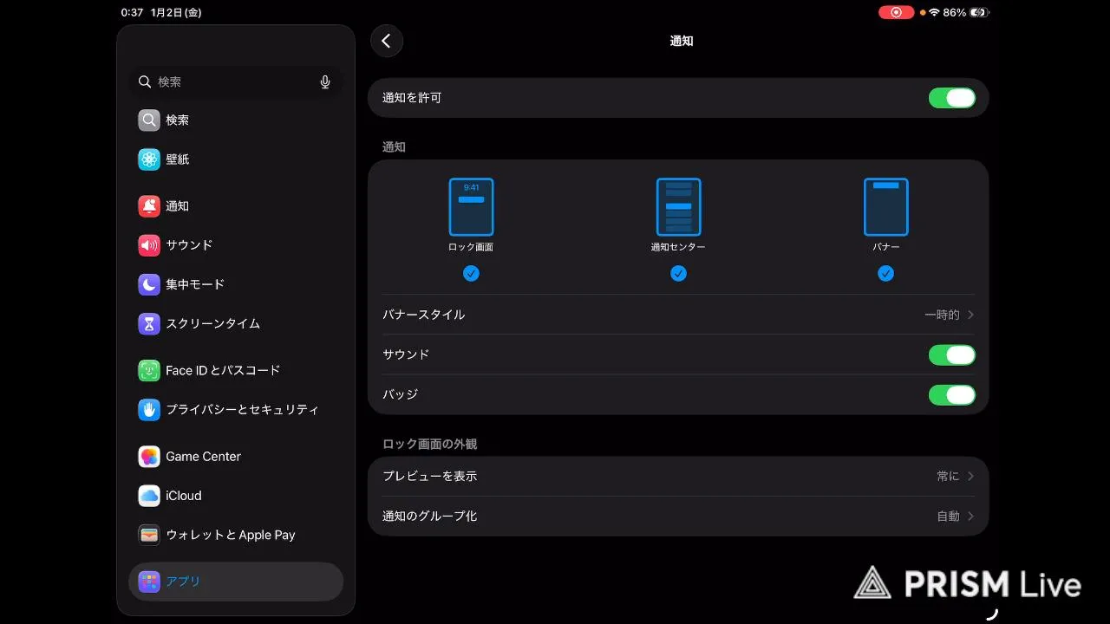
Task: Open iCloud settings
Action: click(184, 496)
